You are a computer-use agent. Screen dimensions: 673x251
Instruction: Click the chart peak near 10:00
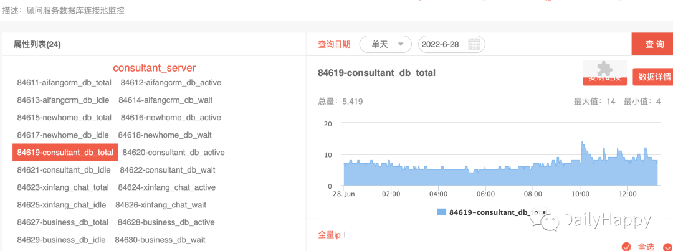point(582,142)
